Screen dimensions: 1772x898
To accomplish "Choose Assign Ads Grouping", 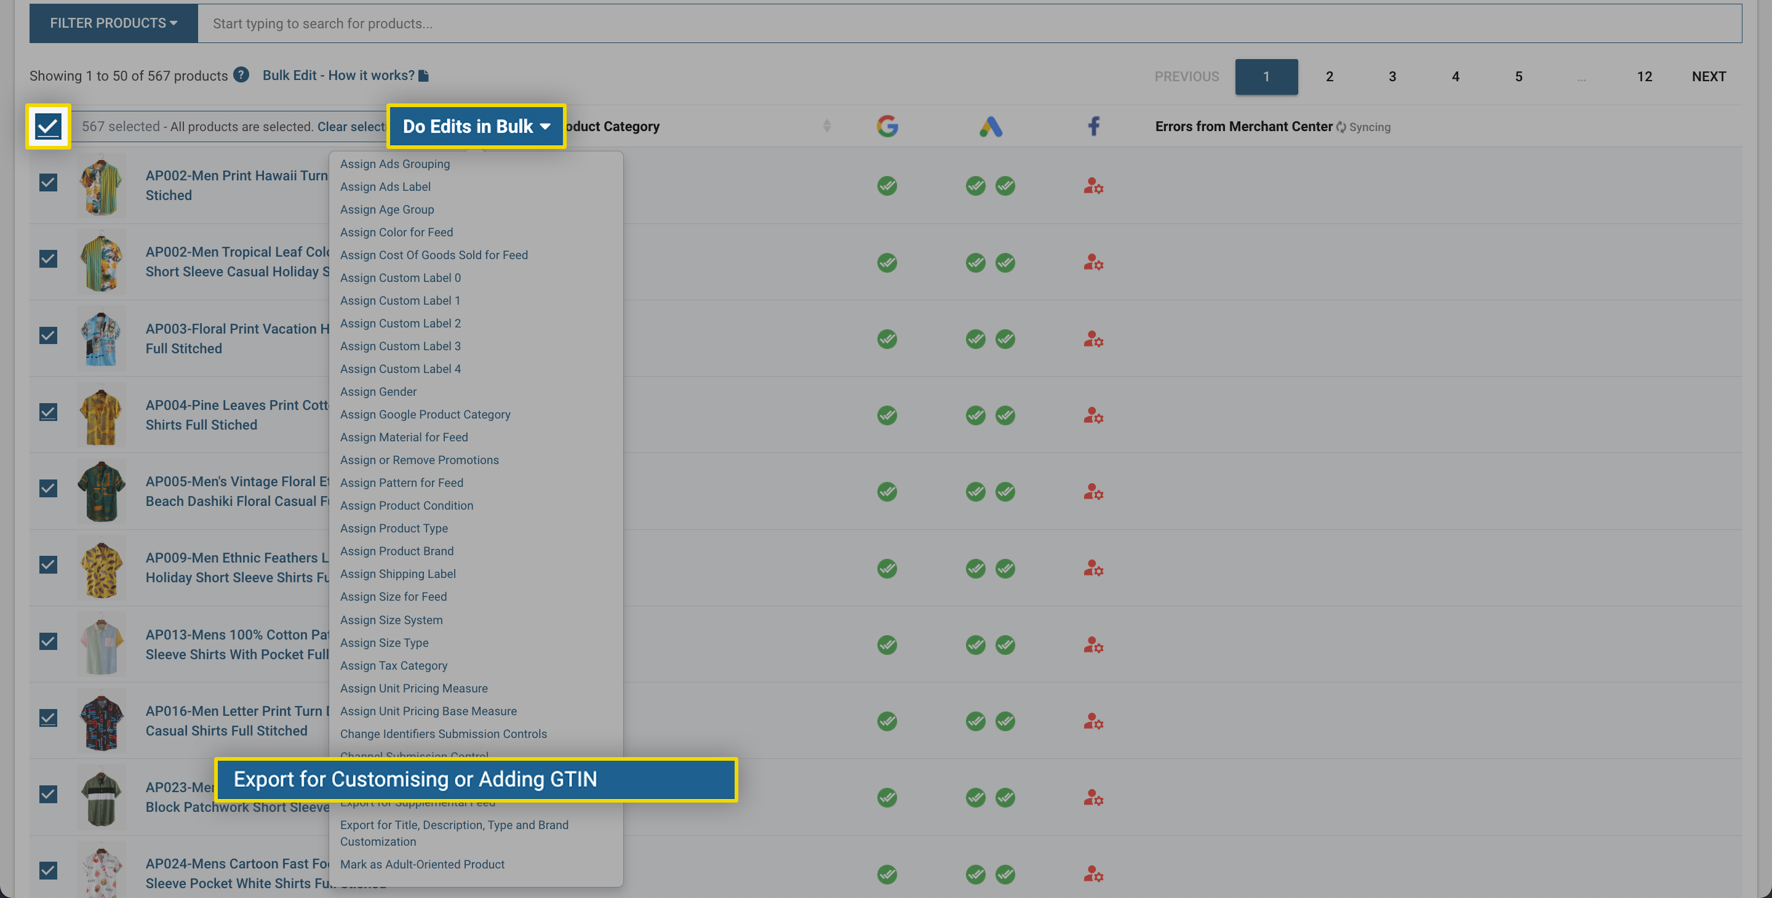I will pyautogui.click(x=395, y=164).
